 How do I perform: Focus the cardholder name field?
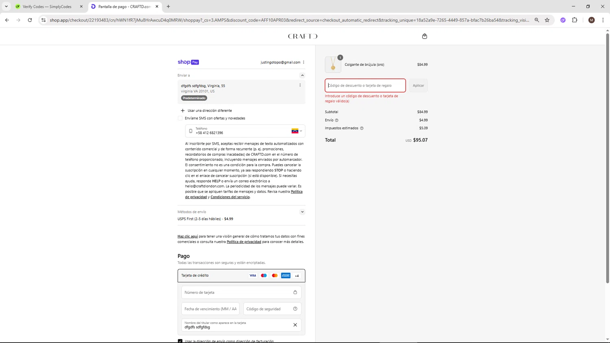click(242, 325)
